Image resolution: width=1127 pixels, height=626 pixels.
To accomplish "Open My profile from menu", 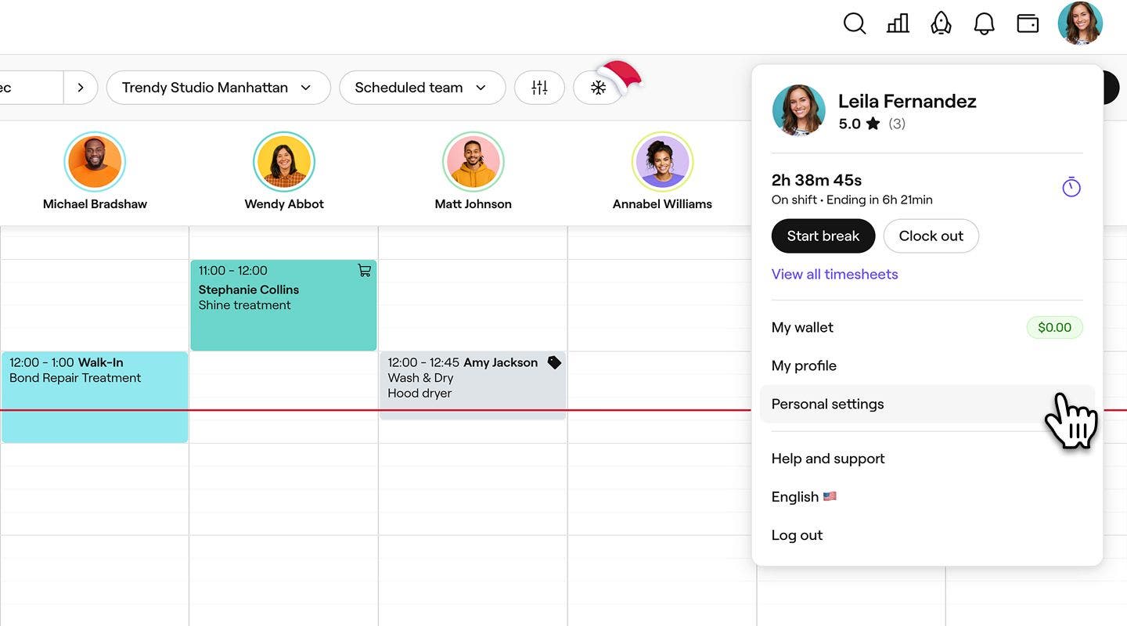I will 804,365.
